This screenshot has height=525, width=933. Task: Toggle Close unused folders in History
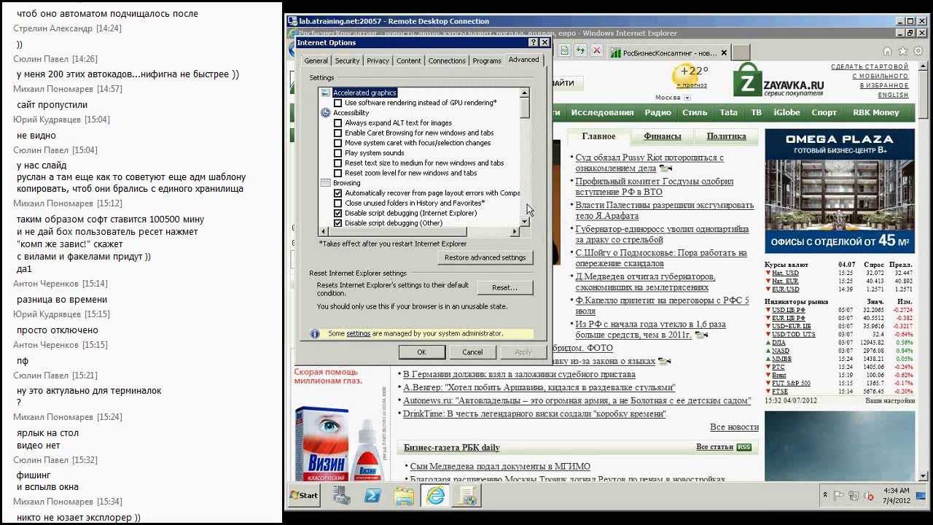tap(337, 203)
